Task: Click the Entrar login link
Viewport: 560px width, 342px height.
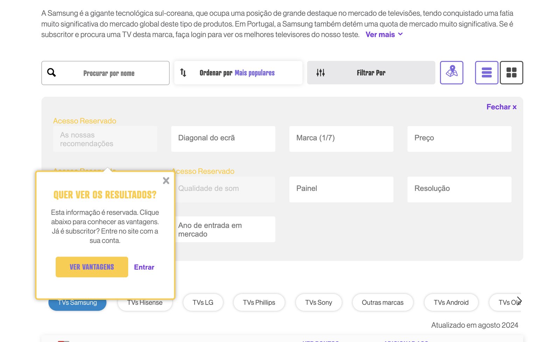Action: (144, 267)
